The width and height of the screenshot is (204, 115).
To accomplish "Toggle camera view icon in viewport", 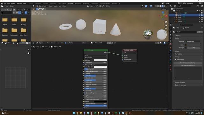I will pyautogui.click(x=166, y=29).
